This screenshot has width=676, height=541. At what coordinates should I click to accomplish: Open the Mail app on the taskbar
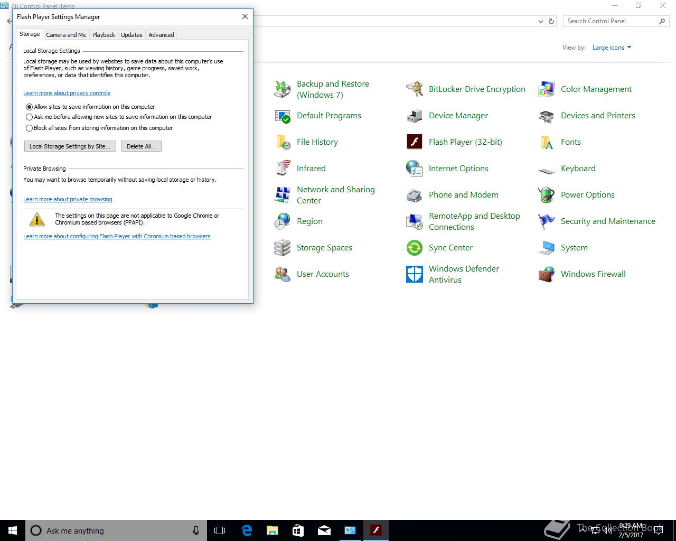click(x=324, y=530)
